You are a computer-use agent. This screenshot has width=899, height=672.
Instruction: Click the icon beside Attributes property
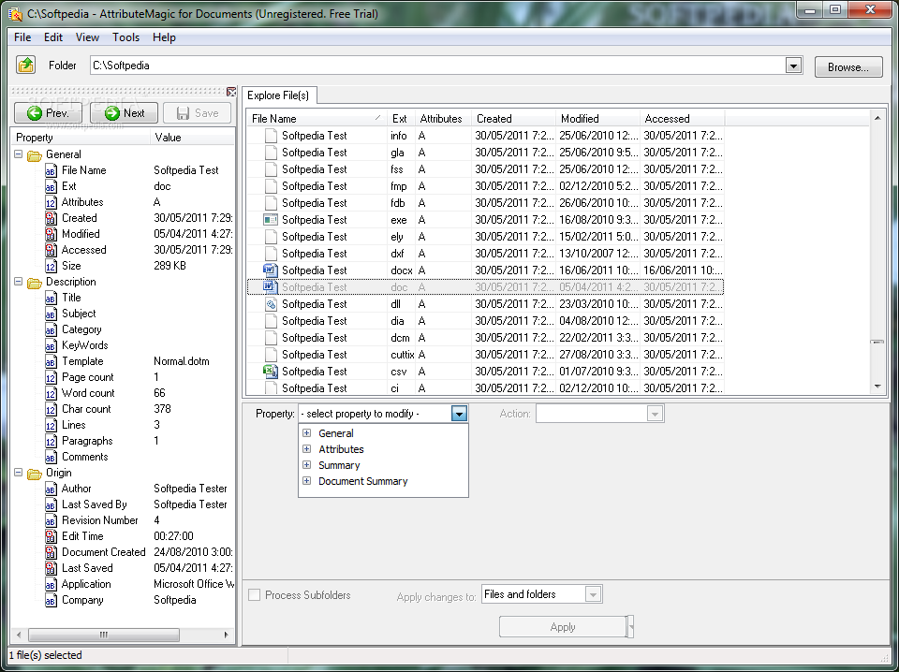51,202
